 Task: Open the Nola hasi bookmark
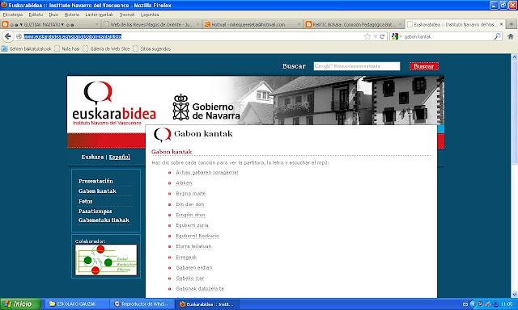[67, 48]
